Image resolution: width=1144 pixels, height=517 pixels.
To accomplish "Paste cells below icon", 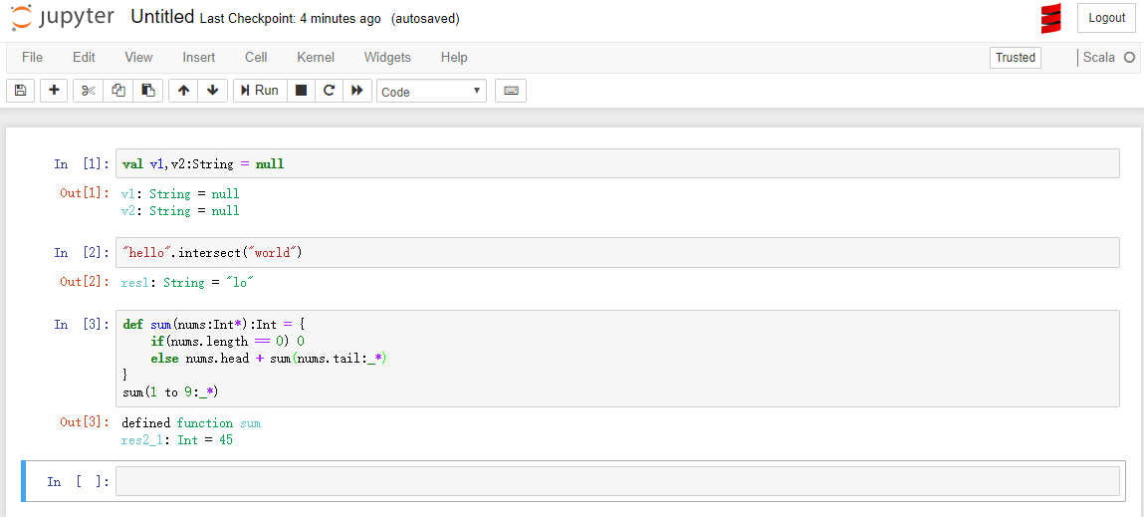I will [x=147, y=91].
